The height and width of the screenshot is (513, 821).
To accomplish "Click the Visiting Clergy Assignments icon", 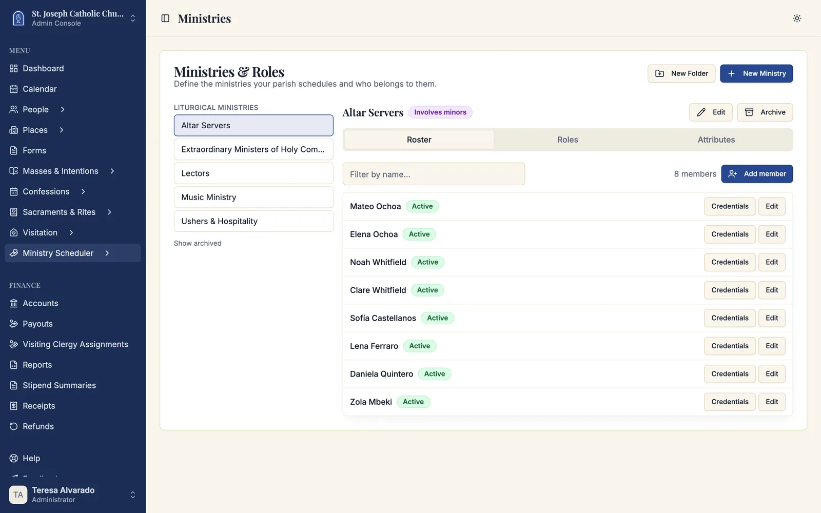I will tap(14, 345).
